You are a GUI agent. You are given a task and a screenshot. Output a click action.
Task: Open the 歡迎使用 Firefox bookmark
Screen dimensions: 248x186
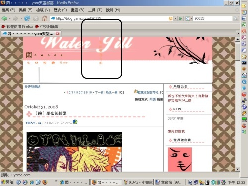point(17,26)
